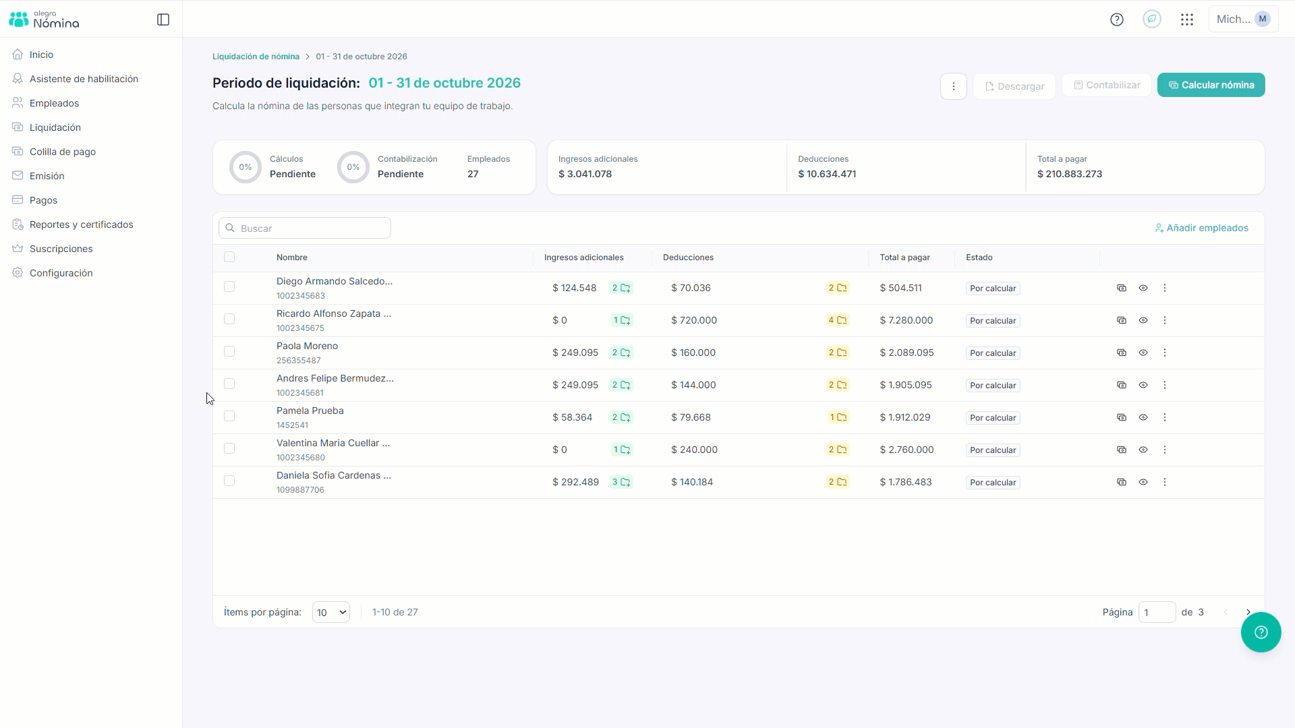
Task: Open the Inicio menu item
Action: [41, 55]
